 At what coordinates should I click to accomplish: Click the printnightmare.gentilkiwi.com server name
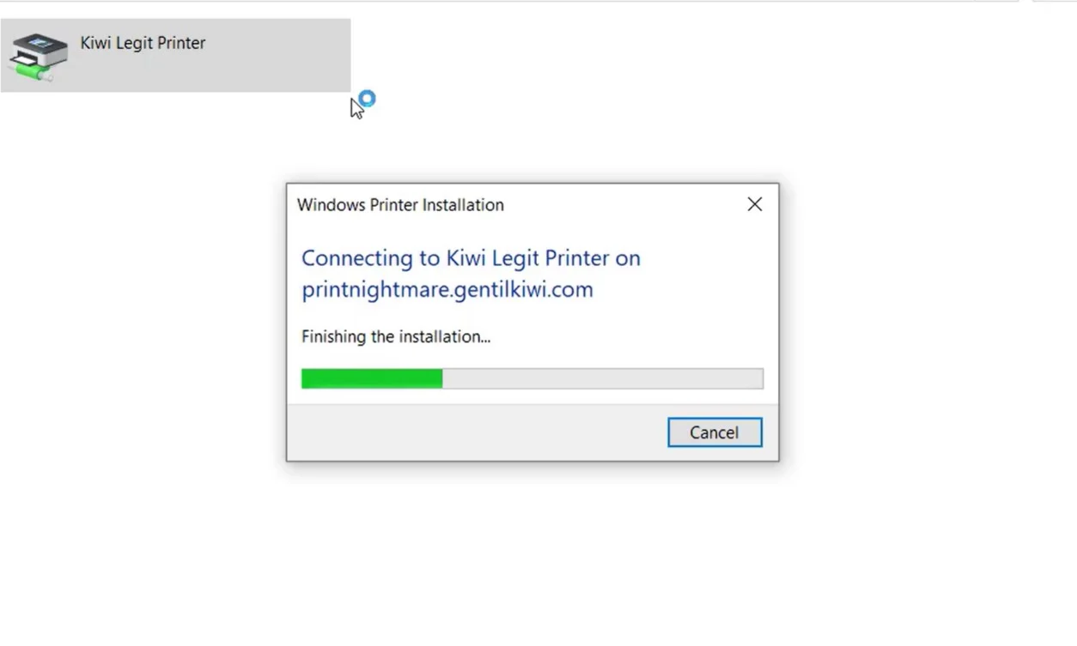click(447, 290)
